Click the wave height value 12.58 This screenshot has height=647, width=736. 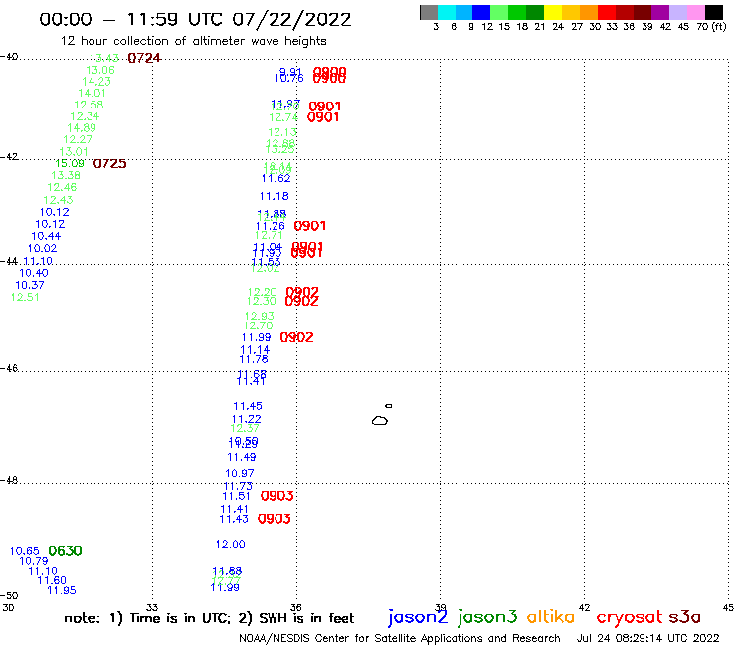[89, 105]
